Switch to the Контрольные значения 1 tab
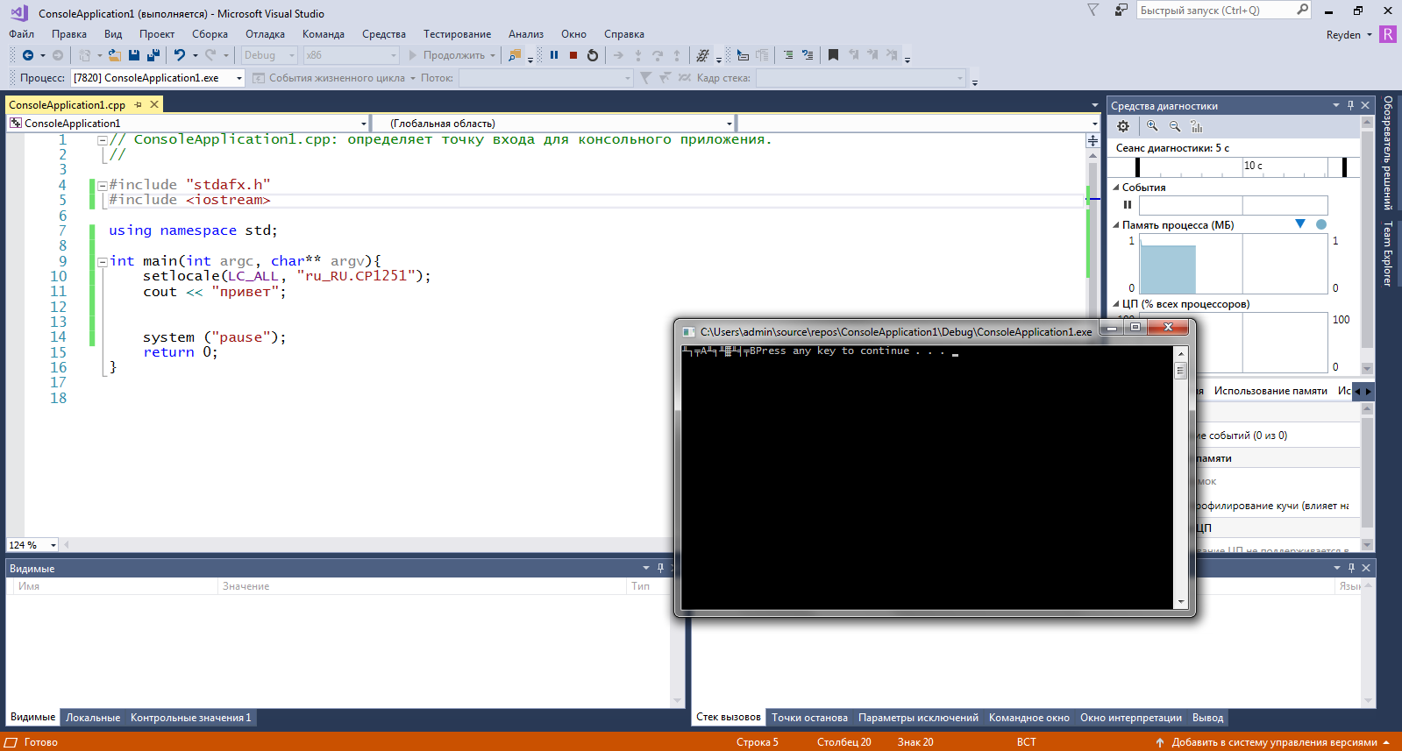1402x751 pixels. pos(191,718)
